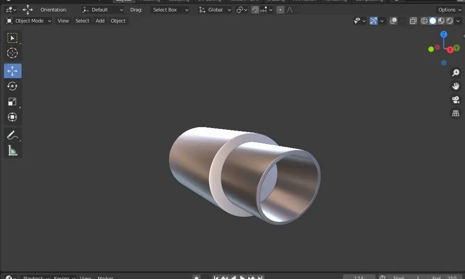This screenshot has width=465, height=279.
Task: Click the hand pan-view icon
Action: [456, 86]
